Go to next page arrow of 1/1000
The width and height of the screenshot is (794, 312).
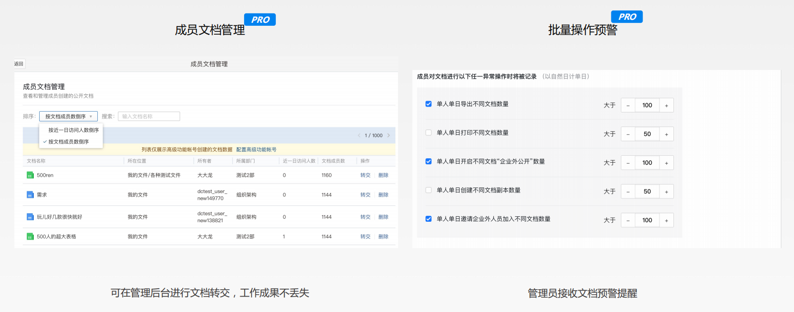[x=389, y=135]
